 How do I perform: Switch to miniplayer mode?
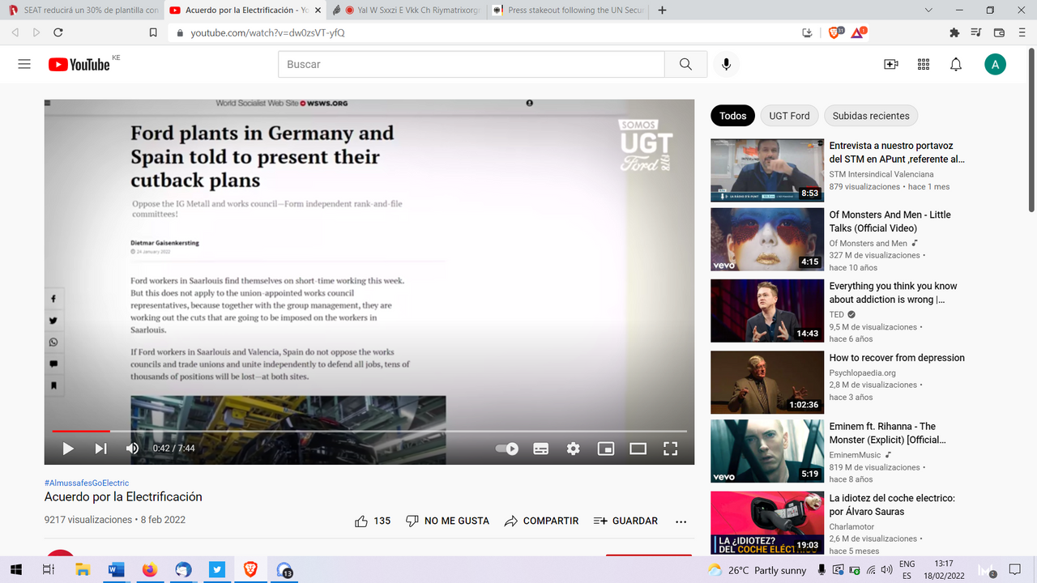(x=606, y=449)
